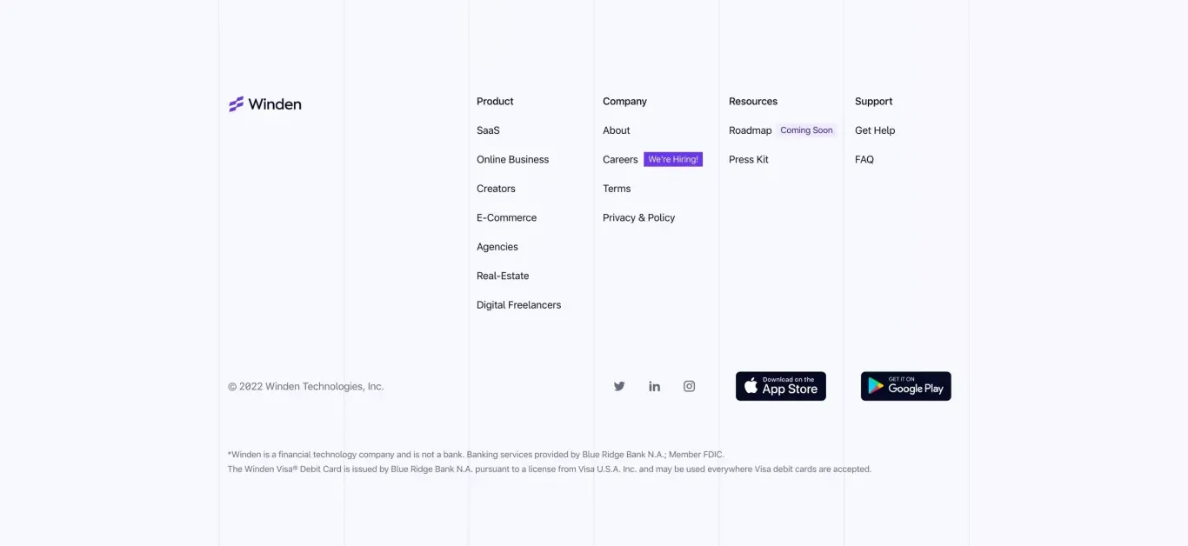The width and height of the screenshot is (1188, 546).
Task: Click the Winden logo
Action: click(x=265, y=104)
